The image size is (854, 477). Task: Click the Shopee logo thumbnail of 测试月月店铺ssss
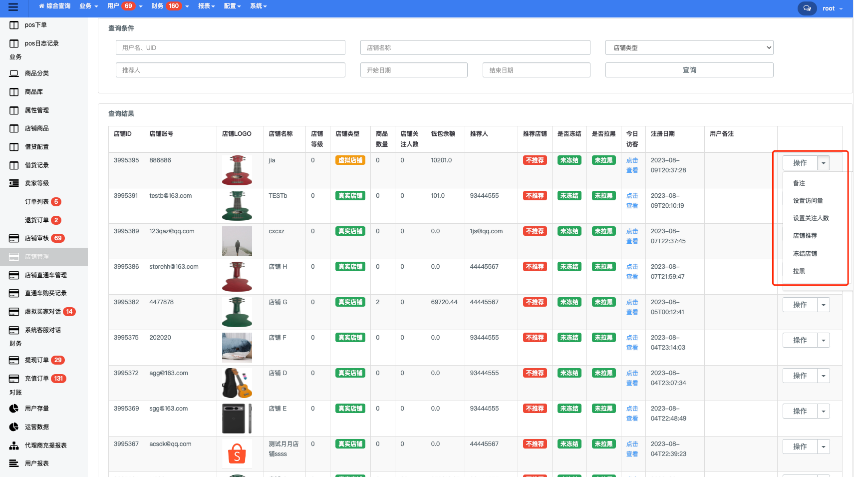coord(237,454)
